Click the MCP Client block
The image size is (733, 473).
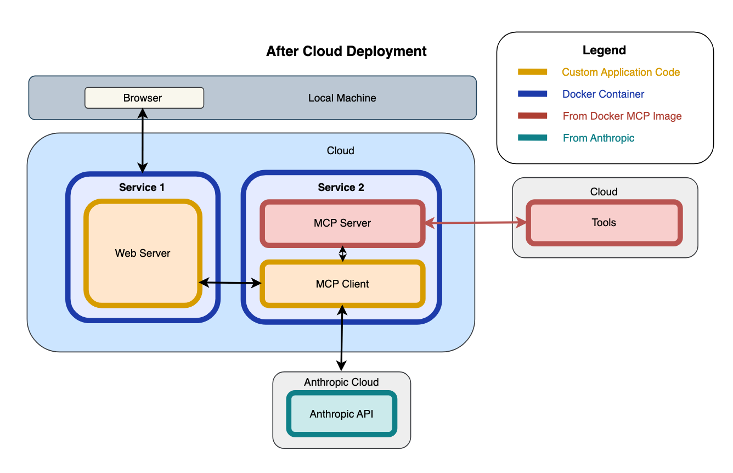point(342,284)
